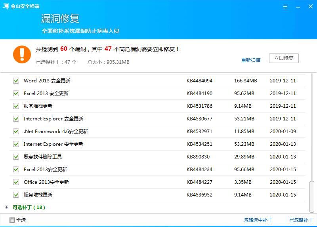This screenshot has height=227, width=317.
Task: Close the Kingsoft security window
Action: [x=311, y=6]
